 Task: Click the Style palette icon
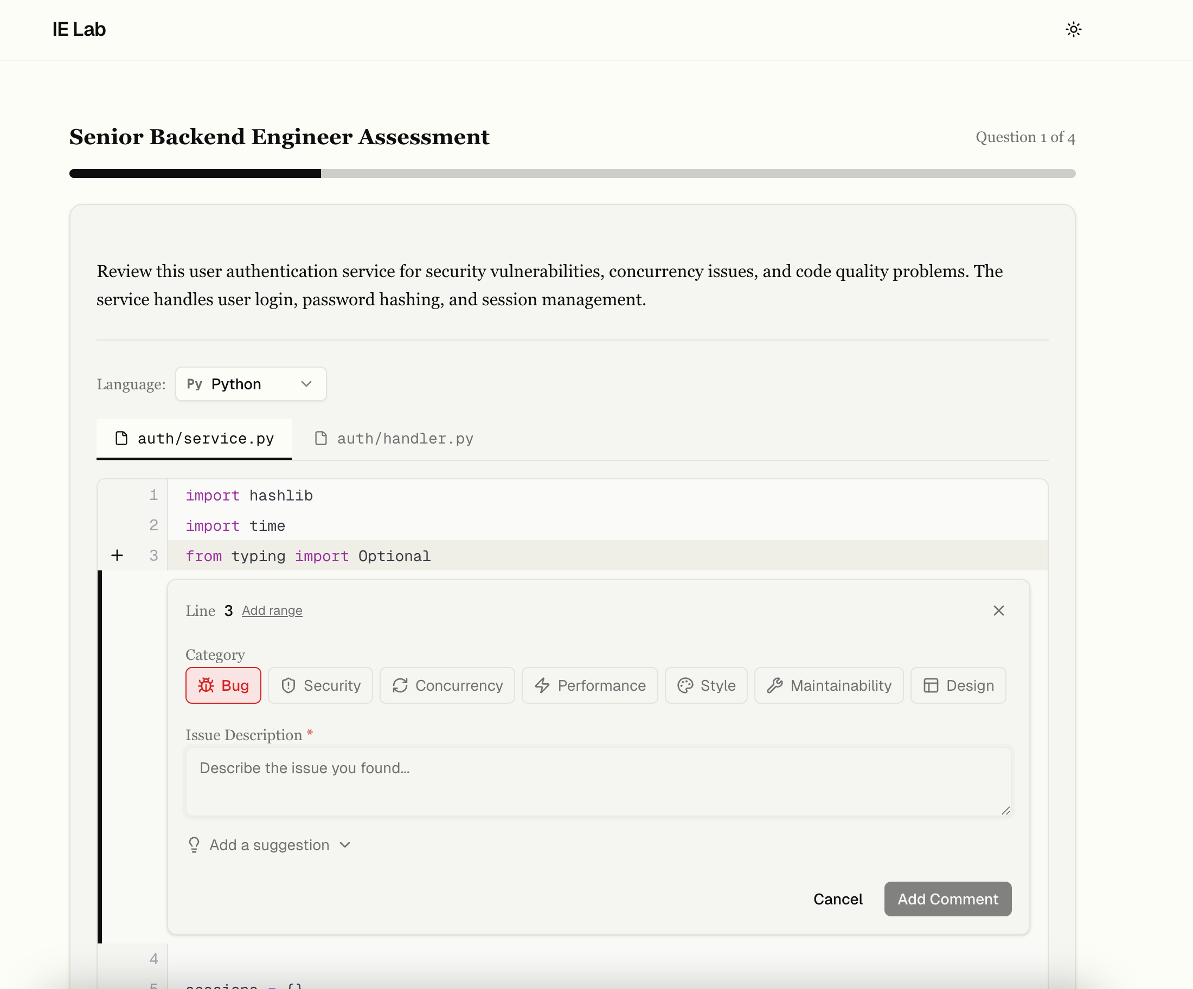[x=685, y=685]
